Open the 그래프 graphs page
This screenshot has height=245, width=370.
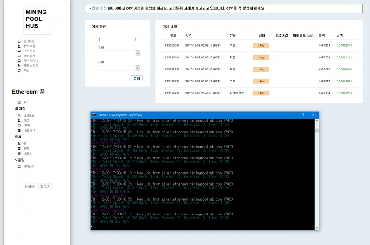point(27,153)
